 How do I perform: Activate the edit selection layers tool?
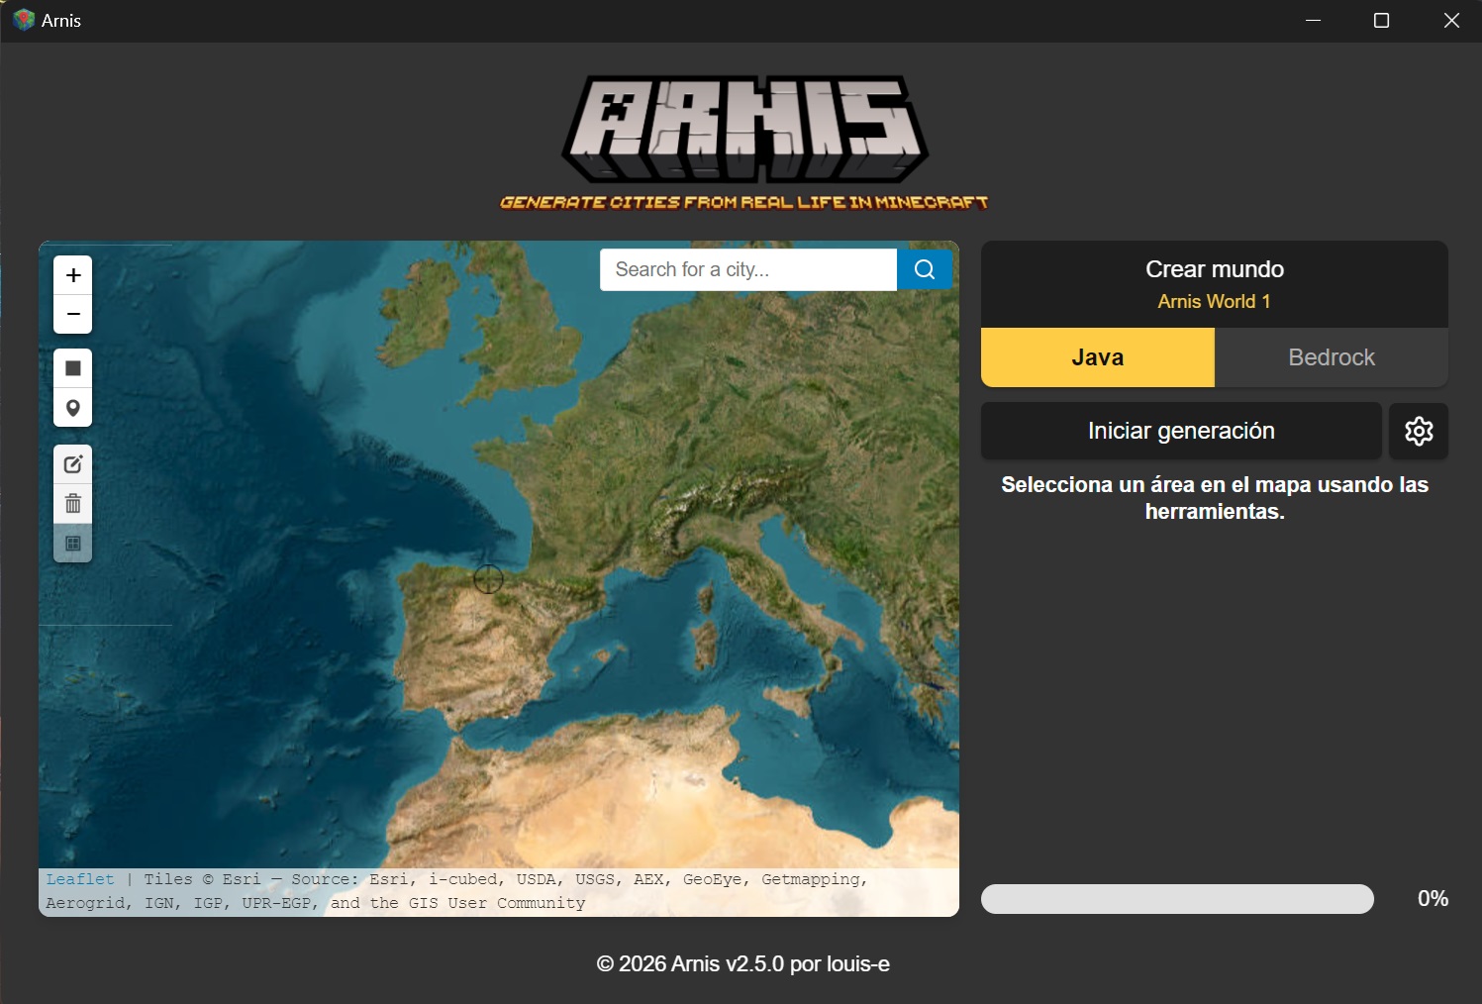73,464
